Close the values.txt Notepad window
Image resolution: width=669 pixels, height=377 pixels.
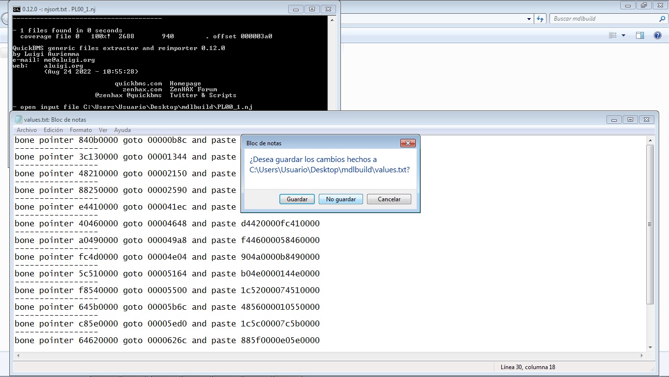point(646,119)
